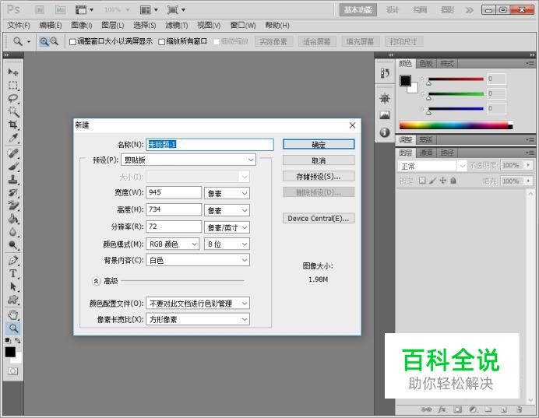
Task: Select the Crop tool
Action: coord(13,125)
